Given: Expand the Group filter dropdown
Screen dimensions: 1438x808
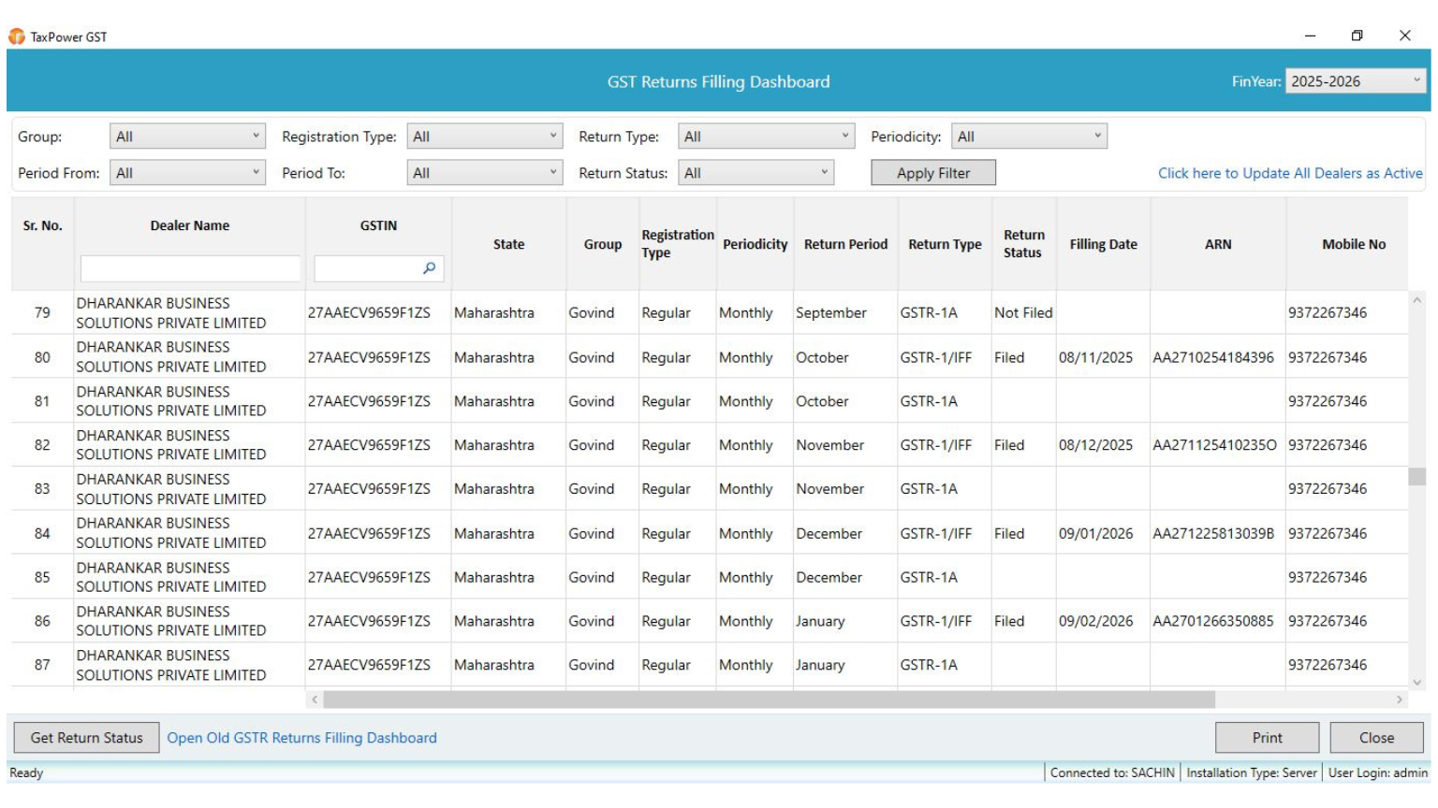Looking at the screenshot, I should click(187, 137).
